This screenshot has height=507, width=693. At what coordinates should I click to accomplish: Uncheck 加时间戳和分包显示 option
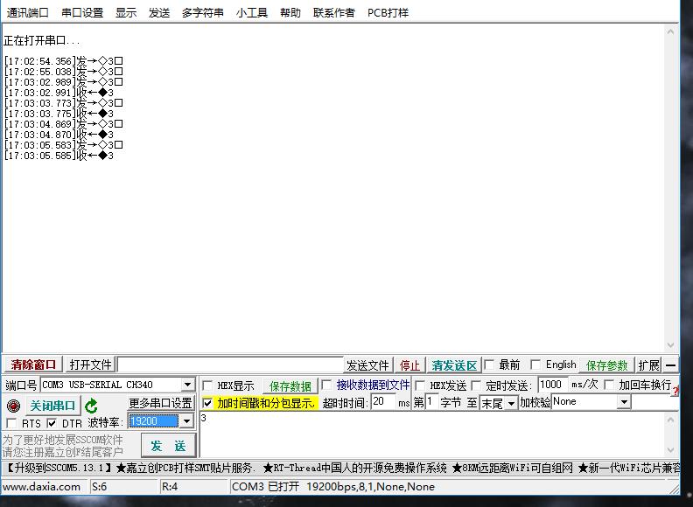point(207,403)
